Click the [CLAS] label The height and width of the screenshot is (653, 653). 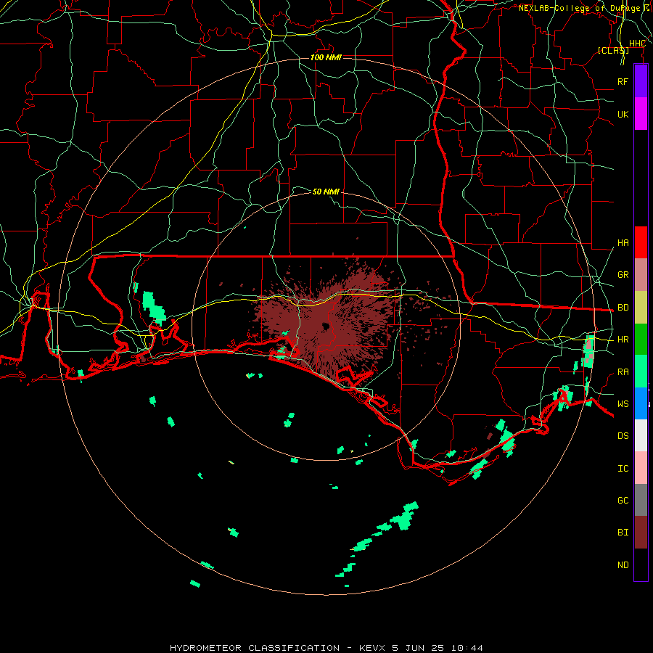613,50
